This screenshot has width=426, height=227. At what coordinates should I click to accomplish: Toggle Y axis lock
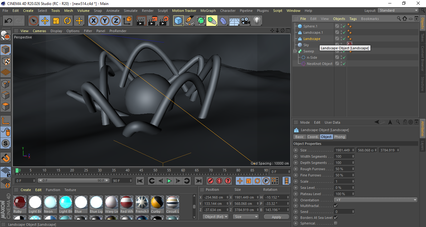tap(105, 21)
